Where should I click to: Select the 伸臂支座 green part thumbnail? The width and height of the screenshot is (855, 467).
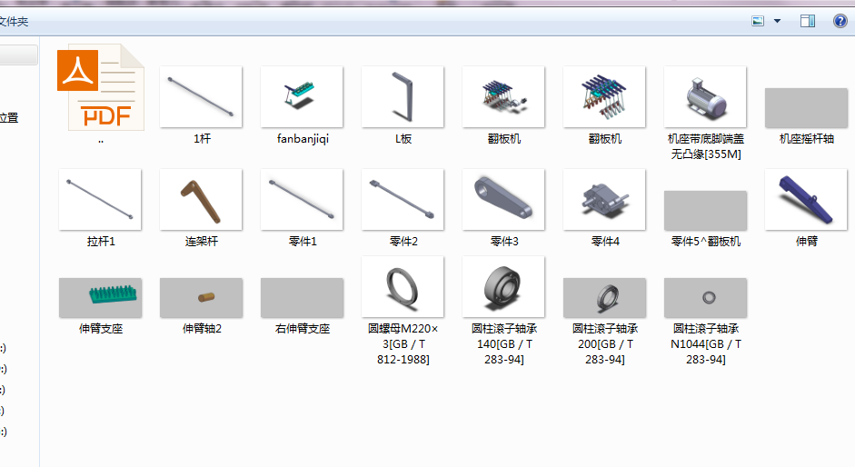coord(100,298)
